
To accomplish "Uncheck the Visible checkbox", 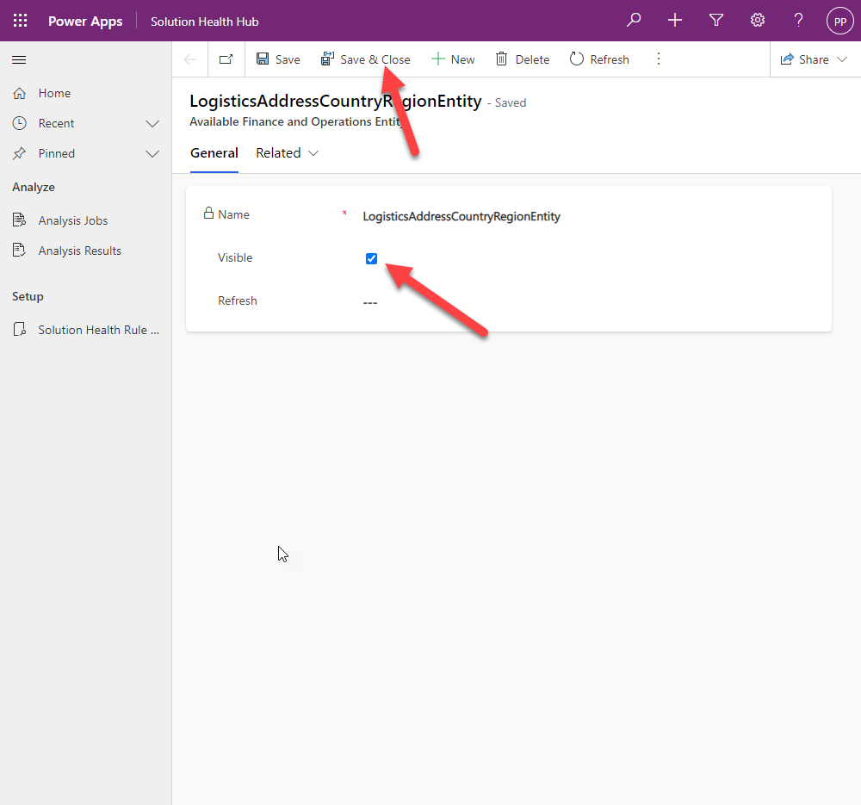I will pos(371,258).
